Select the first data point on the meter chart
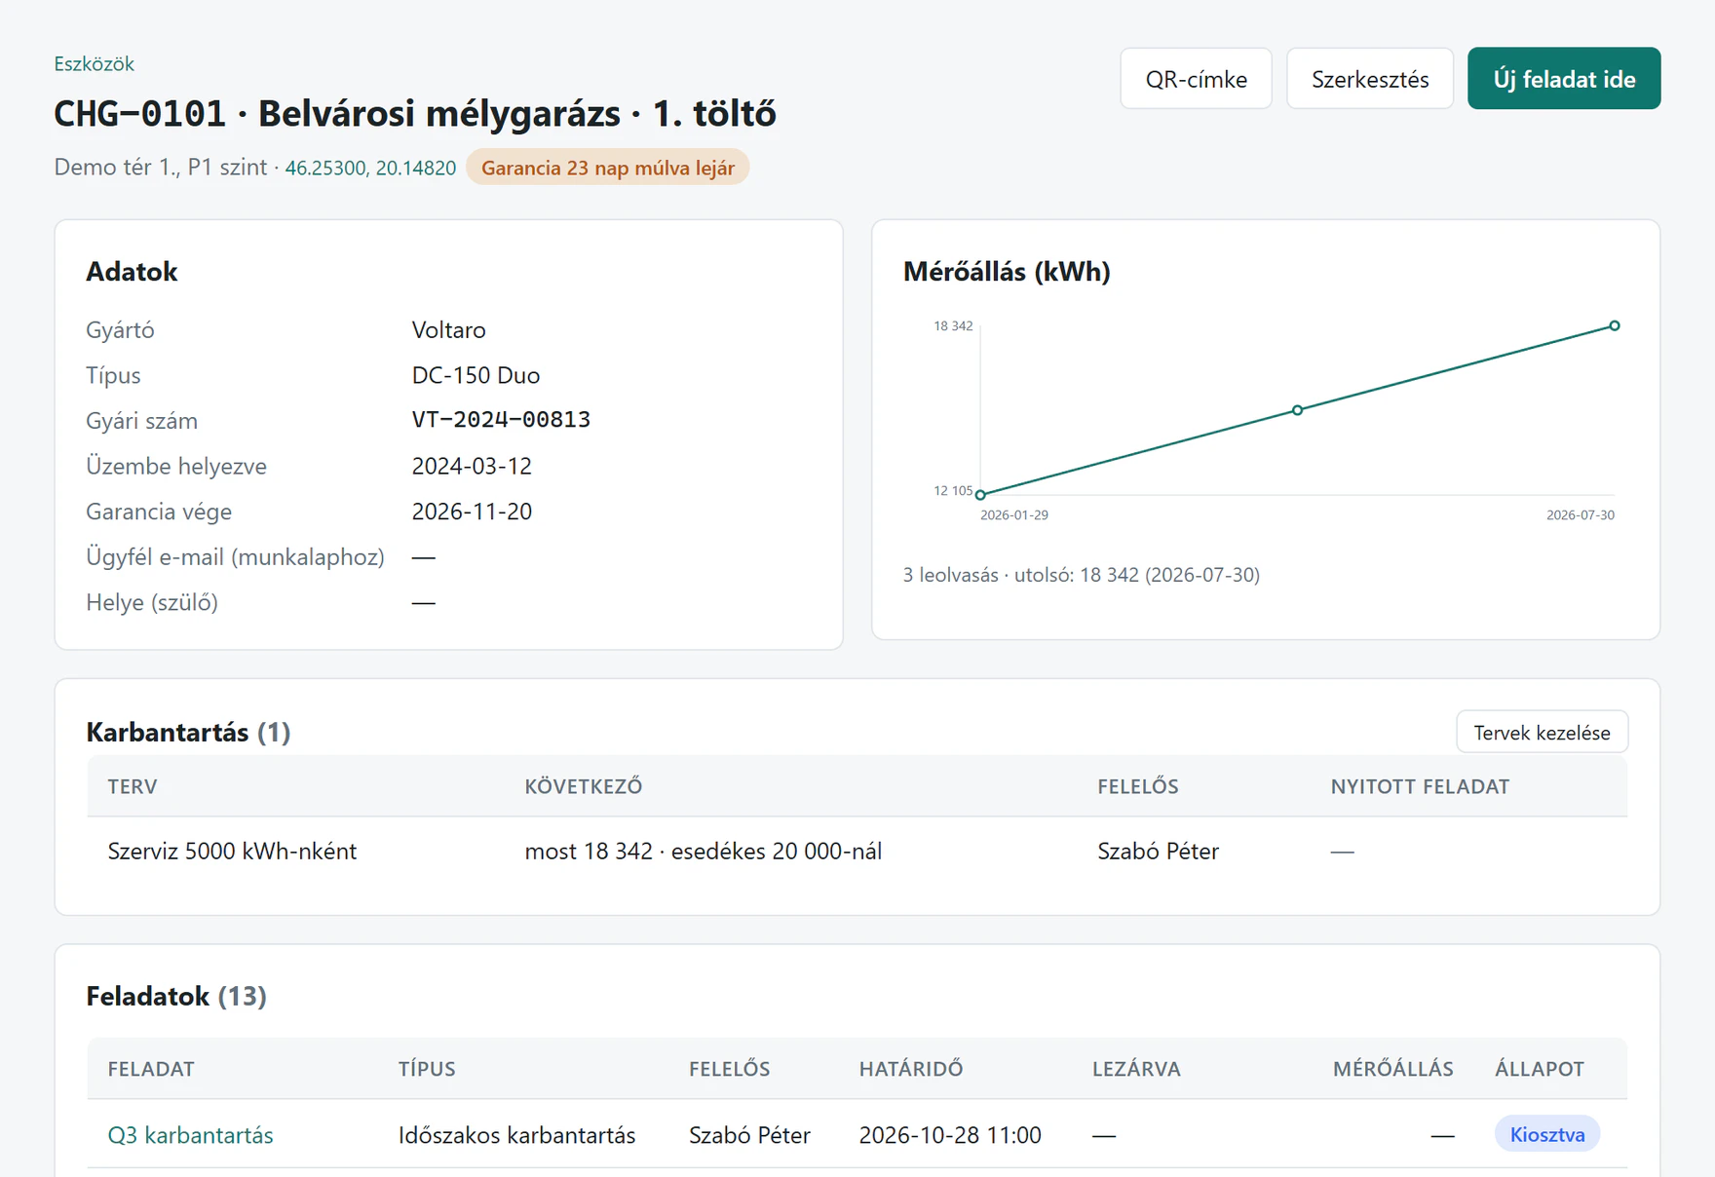This screenshot has width=1715, height=1177. pos(980,495)
